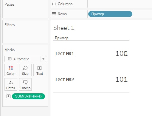This screenshot has height=116, width=152.
Task: Click the Sheet 1 title
Action: [64, 28]
